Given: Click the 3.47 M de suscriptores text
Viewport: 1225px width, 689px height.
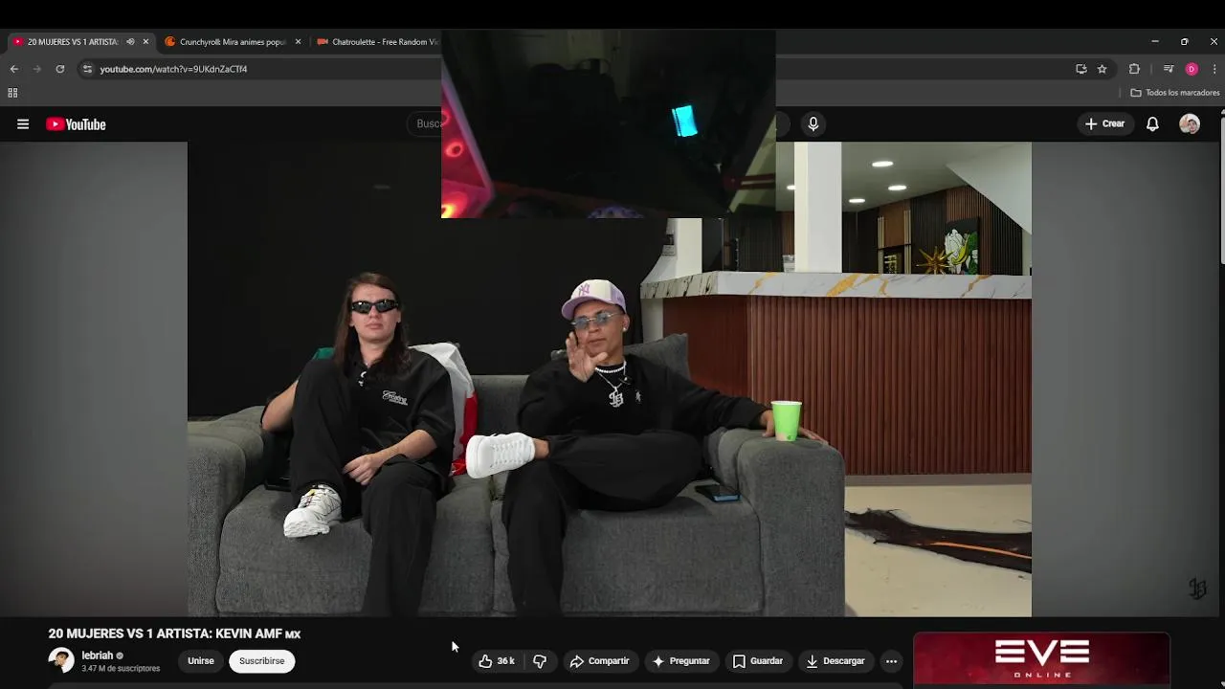Looking at the screenshot, I should [x=121, y=669].
